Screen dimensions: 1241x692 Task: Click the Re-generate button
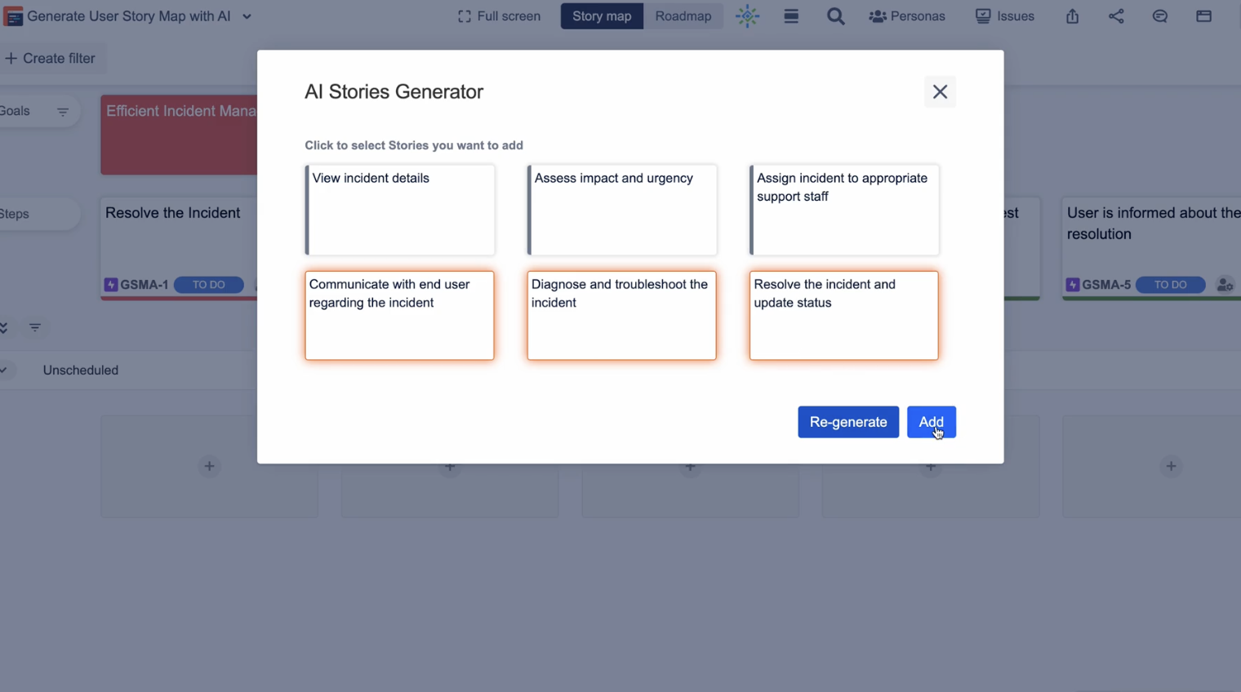pos(848,422)
